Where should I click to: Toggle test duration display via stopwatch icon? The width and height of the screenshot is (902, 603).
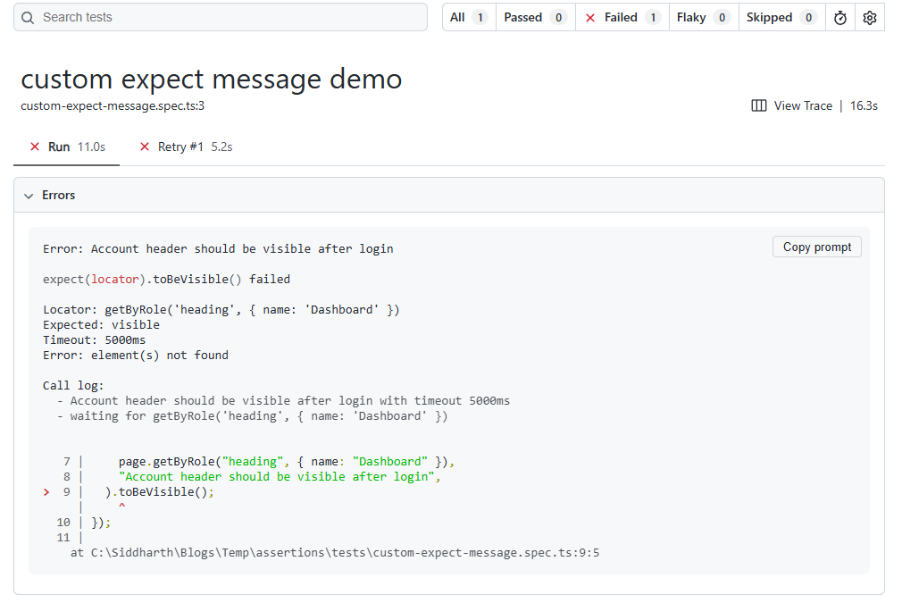click(x=839, y=17)
